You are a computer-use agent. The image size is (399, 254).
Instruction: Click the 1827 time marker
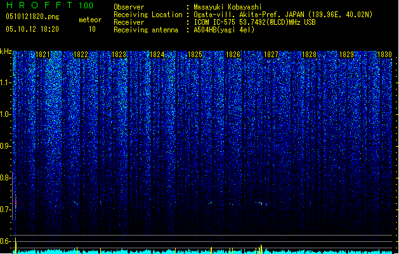271,55
